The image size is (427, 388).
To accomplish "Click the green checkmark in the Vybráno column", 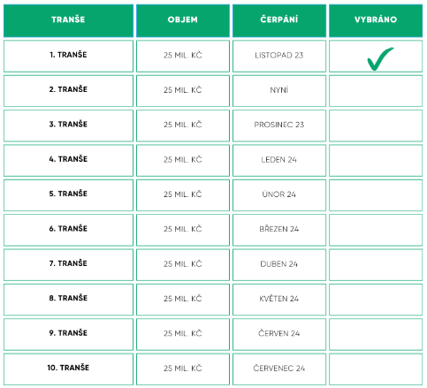I will 380,59.
